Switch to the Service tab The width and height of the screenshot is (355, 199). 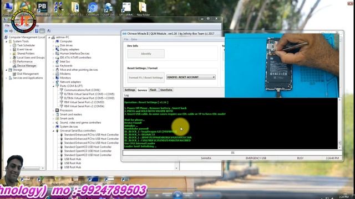point(142,90)
